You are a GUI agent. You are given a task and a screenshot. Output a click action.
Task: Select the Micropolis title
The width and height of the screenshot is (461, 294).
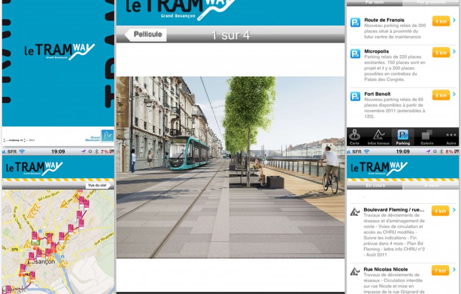tap(376, 51)
